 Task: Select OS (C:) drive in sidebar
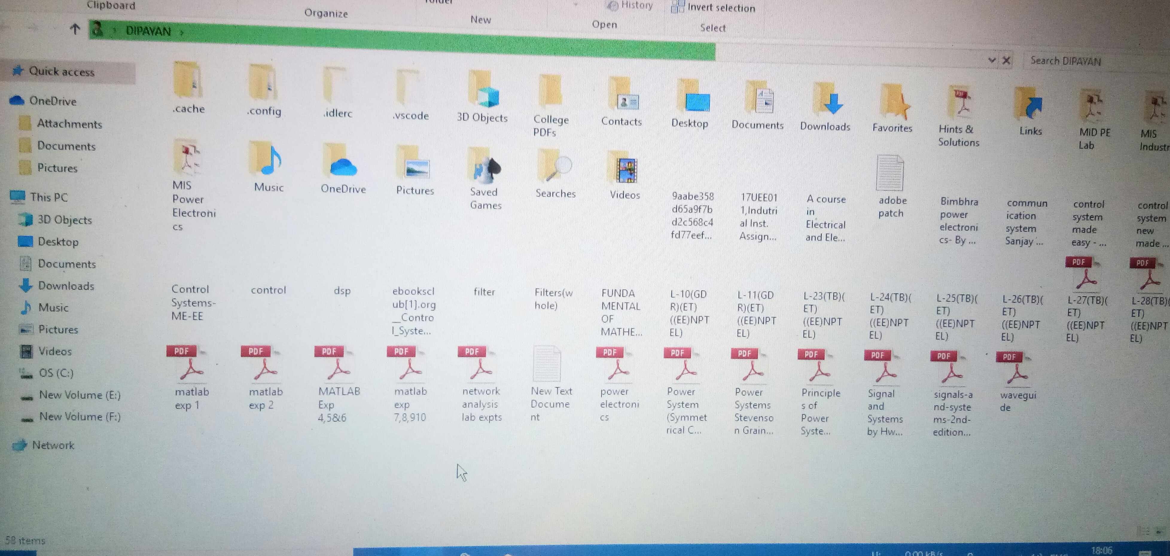point(56,373)
